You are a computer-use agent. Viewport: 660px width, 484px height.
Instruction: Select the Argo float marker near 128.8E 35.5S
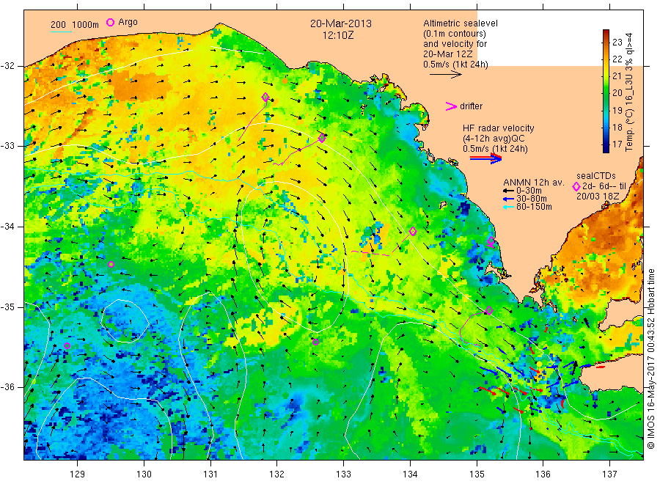(x=67, y=346)
